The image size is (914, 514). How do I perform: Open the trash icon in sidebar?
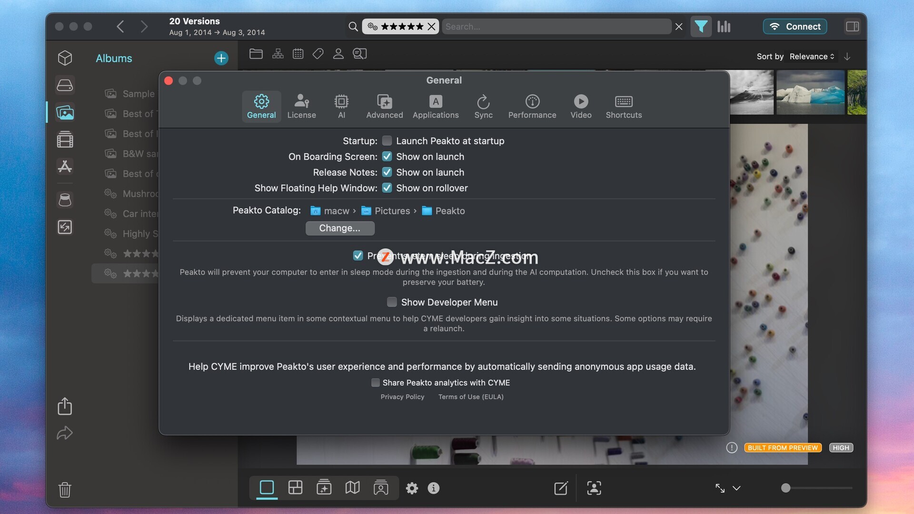[x=65, y=489]
